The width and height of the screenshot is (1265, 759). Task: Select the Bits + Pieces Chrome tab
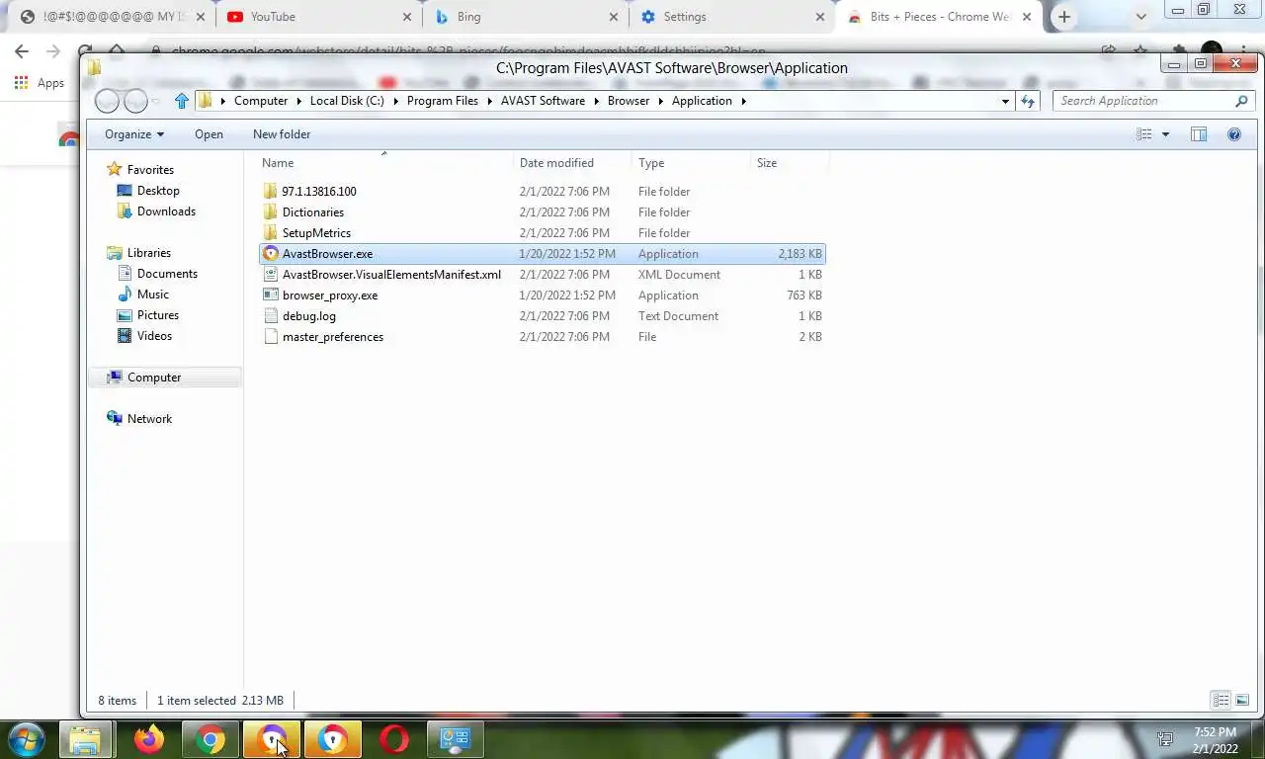click(x=938, y=17)
